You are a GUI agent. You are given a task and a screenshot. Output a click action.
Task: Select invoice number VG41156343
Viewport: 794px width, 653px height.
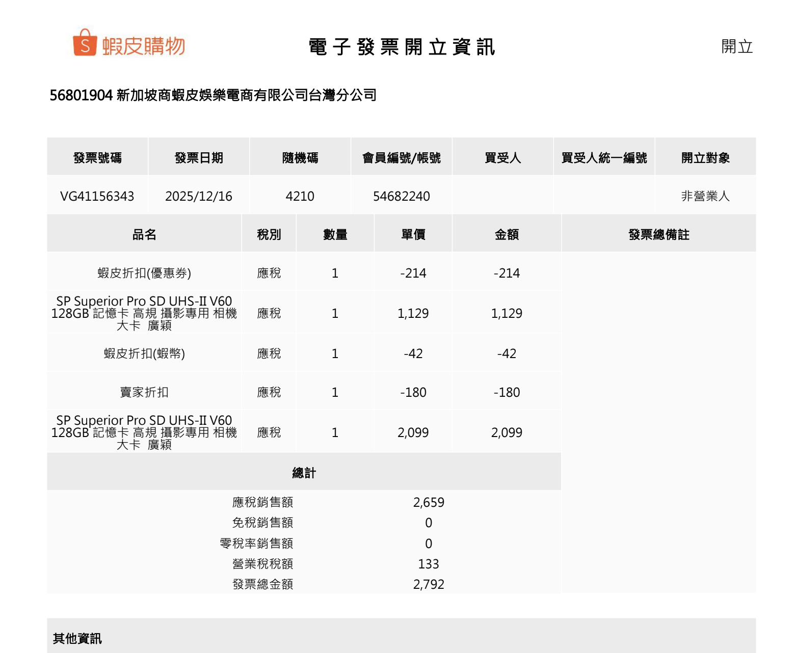point(97,196)
